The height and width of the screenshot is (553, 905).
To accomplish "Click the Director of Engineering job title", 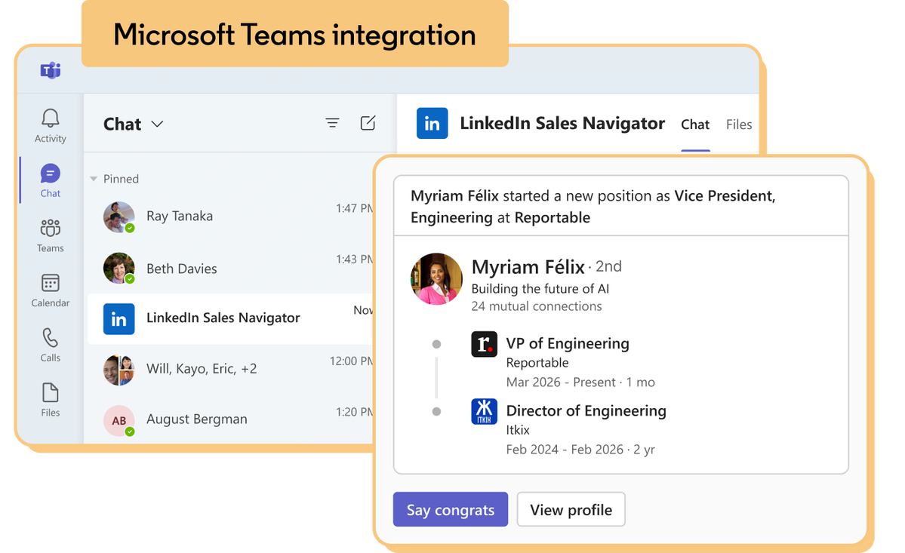I will (586, 410).
